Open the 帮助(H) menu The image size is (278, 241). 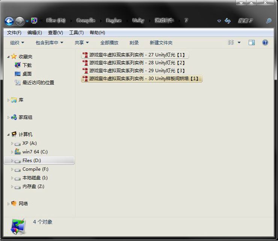pyautogui.click(x=97, y=33)
